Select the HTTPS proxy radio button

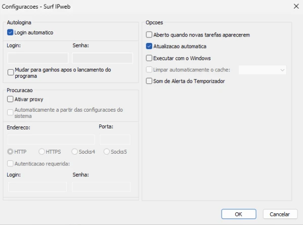(x=41, y=152)
